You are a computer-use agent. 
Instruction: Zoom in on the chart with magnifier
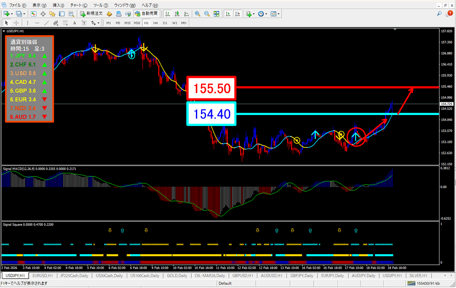coord(197,14)
